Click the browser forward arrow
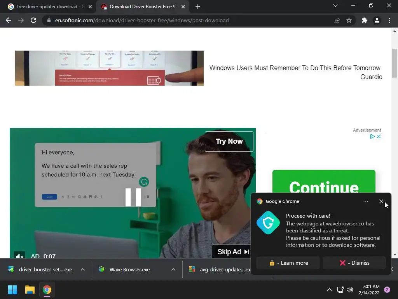The height and width of the screenshot is (299, 398). 21,20
